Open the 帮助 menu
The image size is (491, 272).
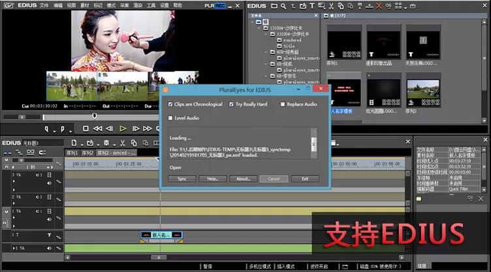coord(178,5)
